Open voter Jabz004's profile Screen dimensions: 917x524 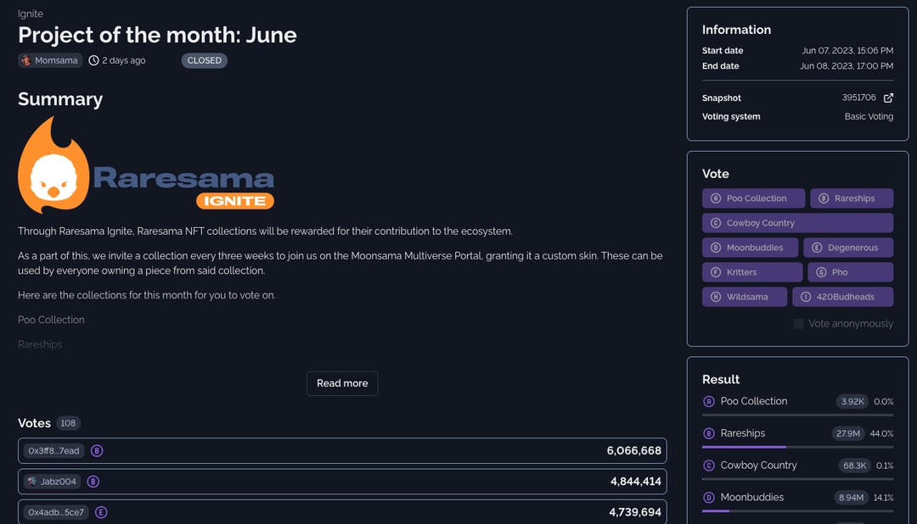point(52,482)
